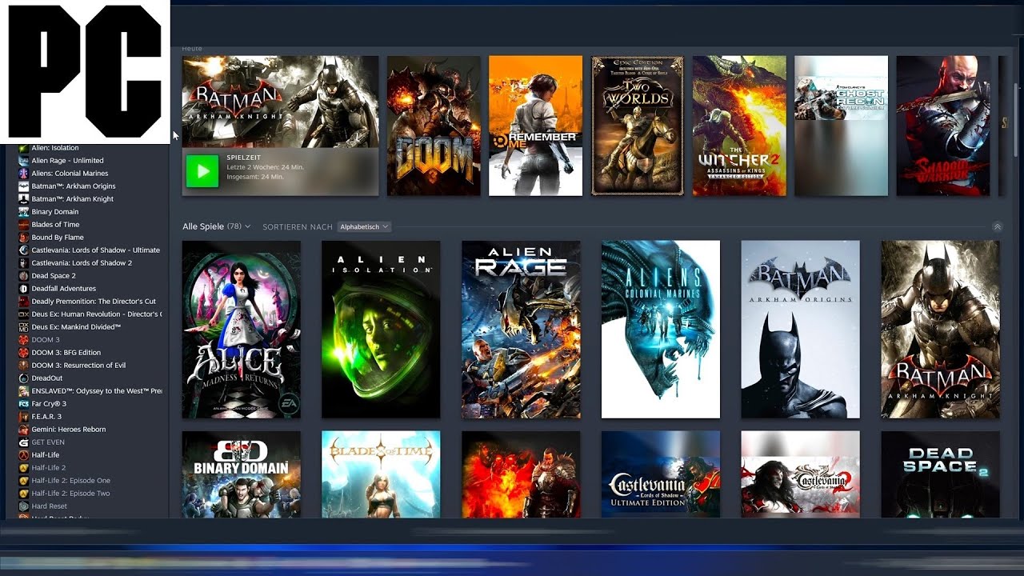Click the Deus Ex: Human Revolution icon

point(24,314)
